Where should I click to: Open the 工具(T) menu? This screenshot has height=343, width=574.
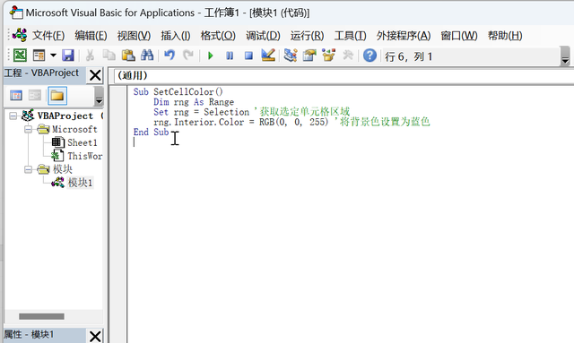coord(350,36)
